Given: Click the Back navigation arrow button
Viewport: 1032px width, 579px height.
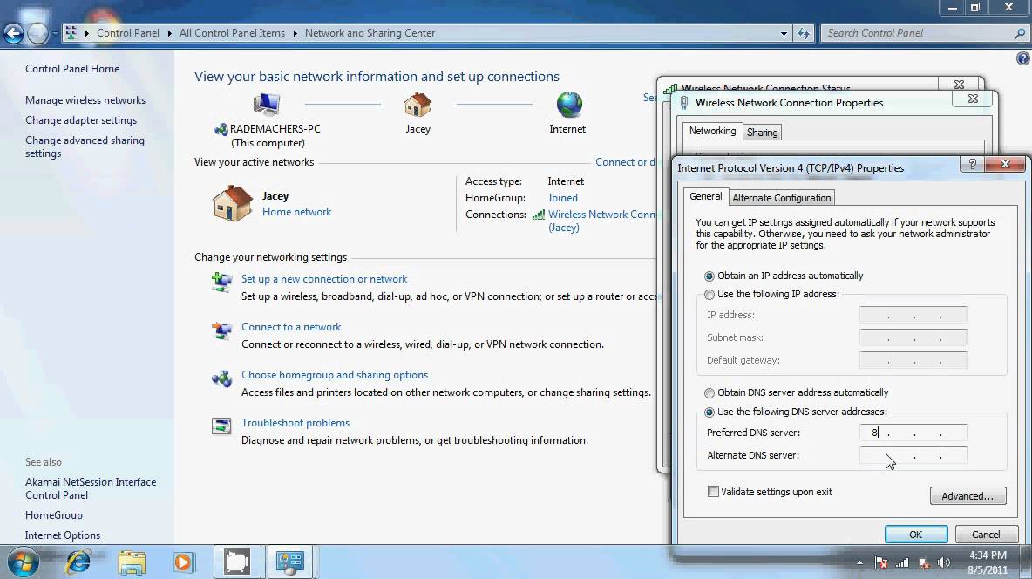Looking at the screenshot, I should 13,34.
